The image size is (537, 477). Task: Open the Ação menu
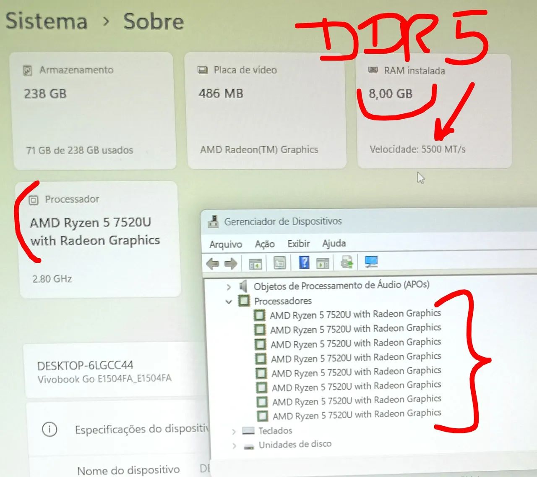[x=265, y=244]
